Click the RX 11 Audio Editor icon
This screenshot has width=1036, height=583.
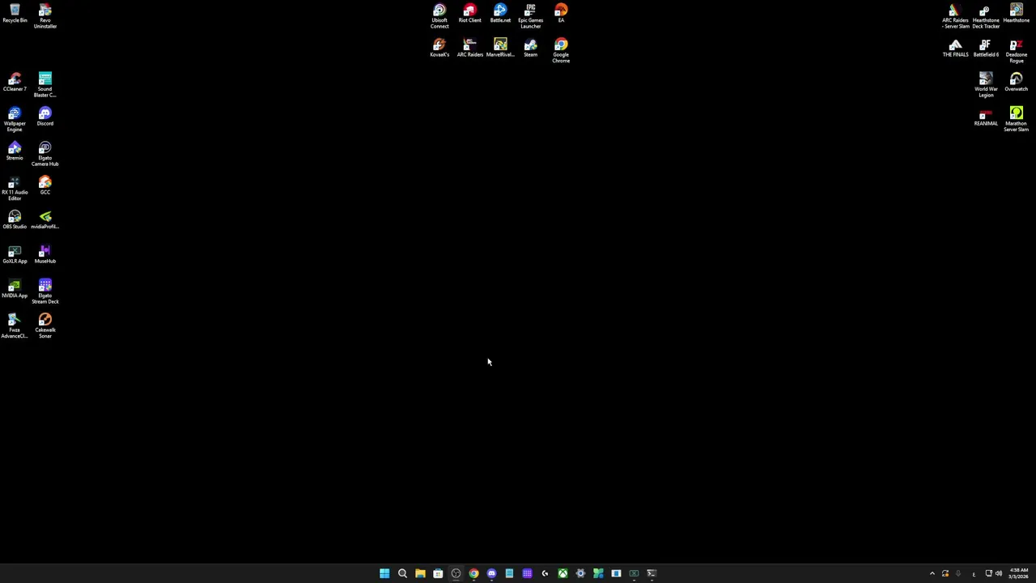tap(15, 188)
